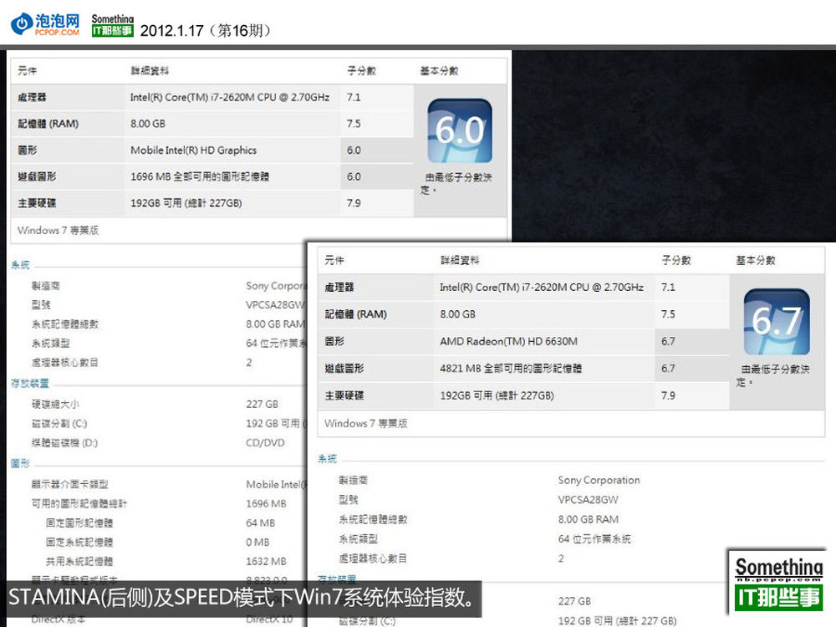Click the Something IT那些事 logo beside the date
This screenshot has width=836, height=627.
pos(113,26)
